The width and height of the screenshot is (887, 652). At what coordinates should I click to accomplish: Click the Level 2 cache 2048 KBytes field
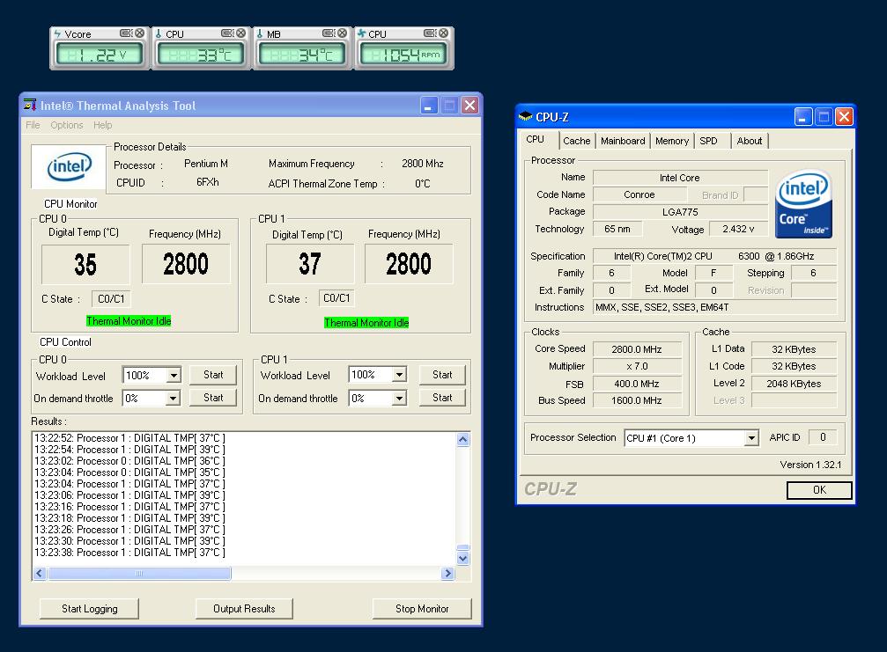[794, 384]
